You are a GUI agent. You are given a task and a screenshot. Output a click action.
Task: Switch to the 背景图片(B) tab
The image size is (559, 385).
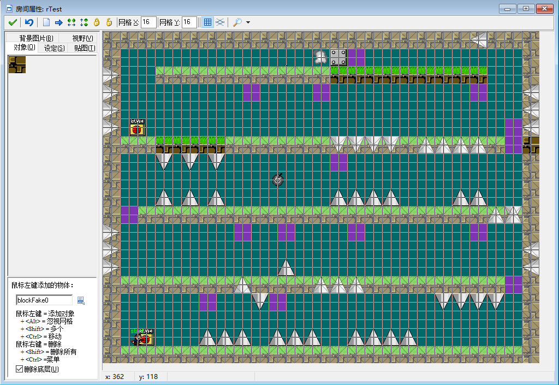click(x=36, y=38)
